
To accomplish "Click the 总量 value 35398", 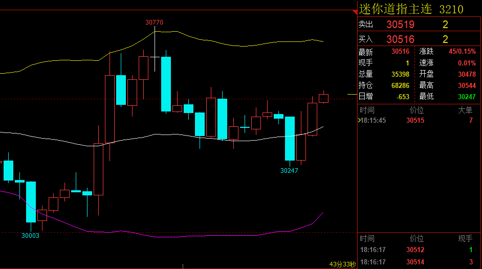I will [x=400, y=74].
